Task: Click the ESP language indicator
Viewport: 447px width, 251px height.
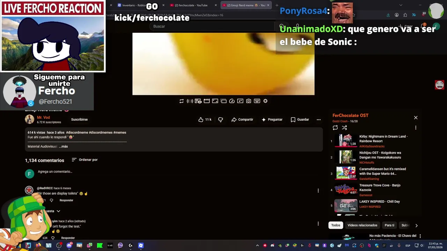Action: [x=408, y=245]
